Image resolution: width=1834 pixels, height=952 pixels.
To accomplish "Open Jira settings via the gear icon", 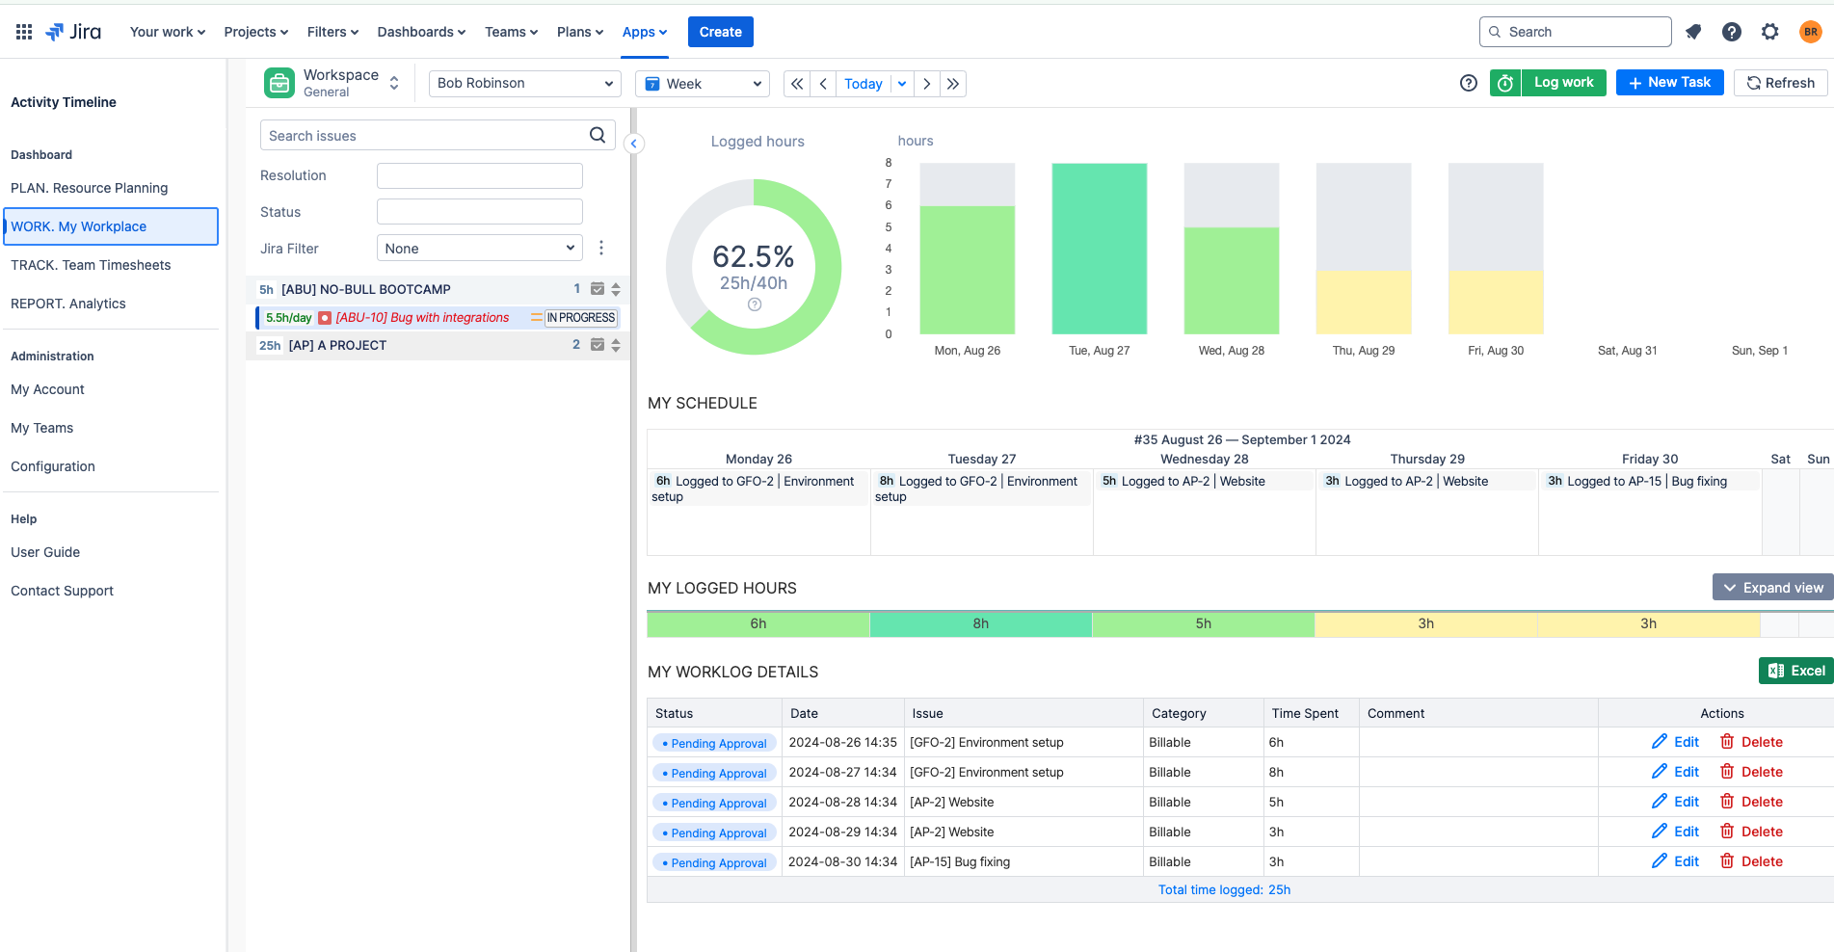I will [x=1769, y=31].
